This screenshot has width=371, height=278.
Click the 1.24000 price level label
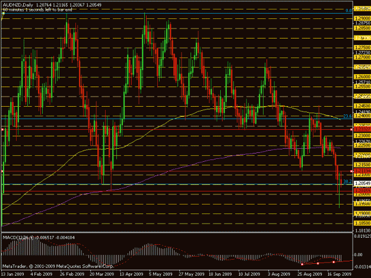coord(362,116)
